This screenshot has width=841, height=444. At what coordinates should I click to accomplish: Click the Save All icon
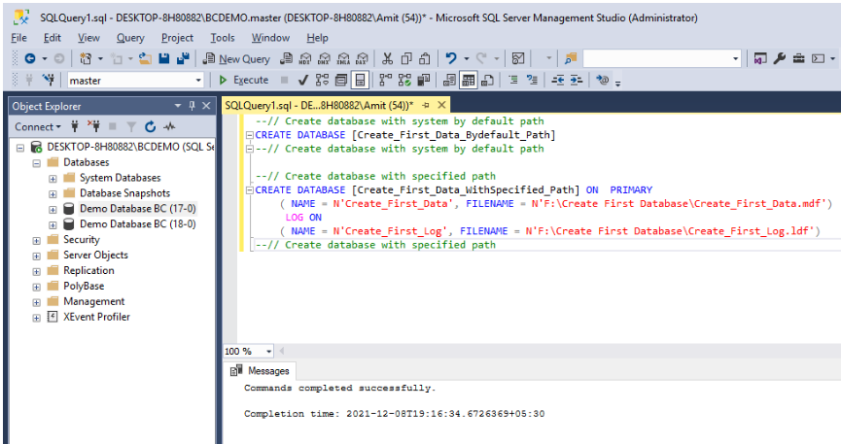pyautogui.click(x=183, y=58)
